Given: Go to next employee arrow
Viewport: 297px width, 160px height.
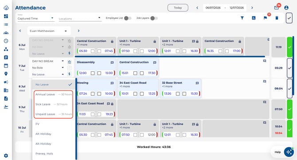Looking at the screenshot, I should 78,31.
